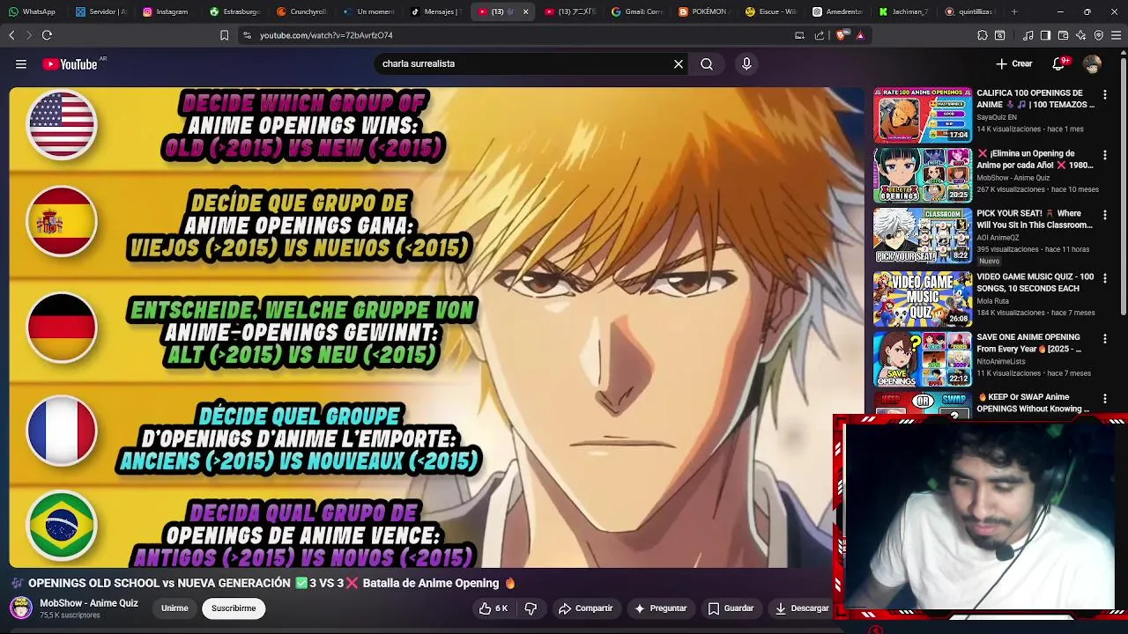1128x634 pixels.
Task: Open options for Elimina un Opening video
Action: pyautogui.click(x=1105, y=155)
